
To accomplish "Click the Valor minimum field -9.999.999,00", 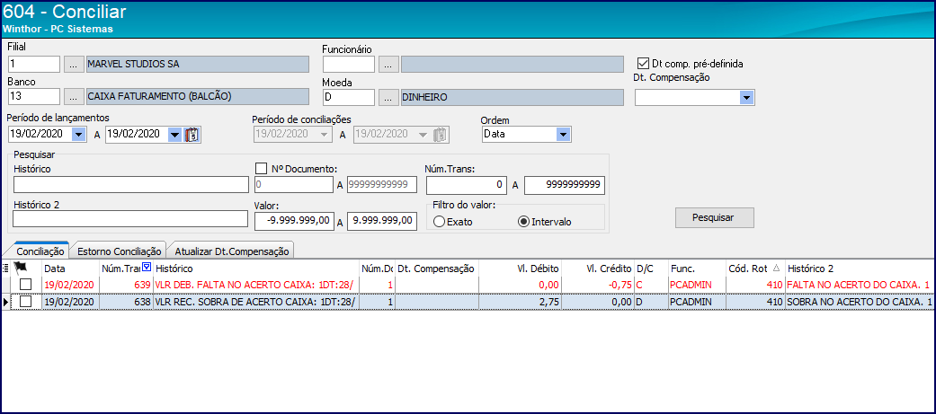I will click(x=294, y=221).
